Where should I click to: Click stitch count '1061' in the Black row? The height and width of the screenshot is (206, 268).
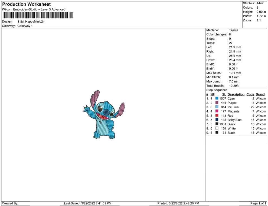[x=223, y=124]
